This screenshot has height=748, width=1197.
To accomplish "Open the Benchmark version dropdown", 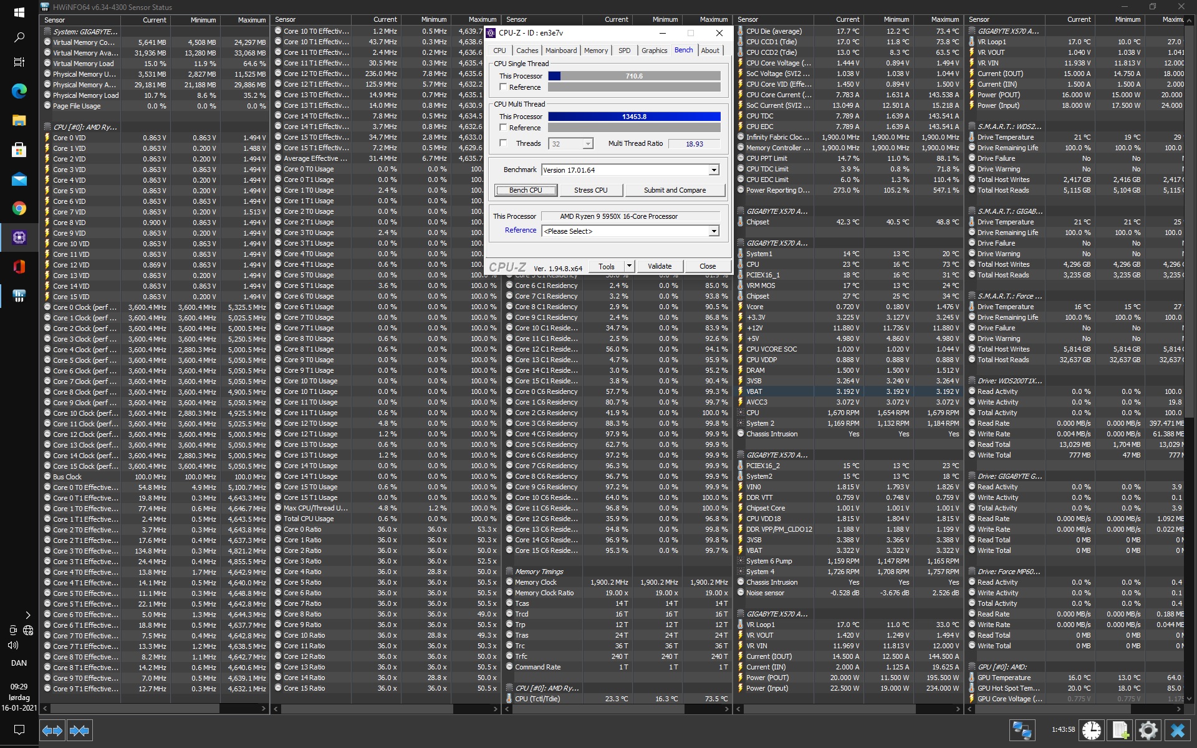I will click(x=714, y=170).
